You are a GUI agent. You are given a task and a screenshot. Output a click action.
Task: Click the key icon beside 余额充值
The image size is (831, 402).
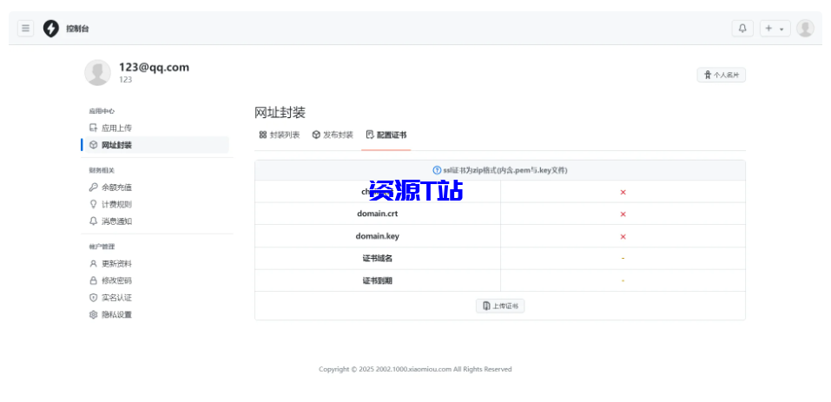pos(93,187)
